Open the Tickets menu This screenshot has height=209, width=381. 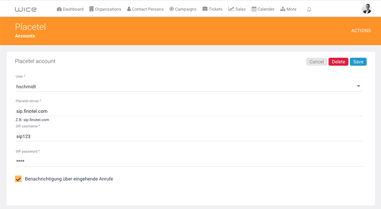pos(212,9)
